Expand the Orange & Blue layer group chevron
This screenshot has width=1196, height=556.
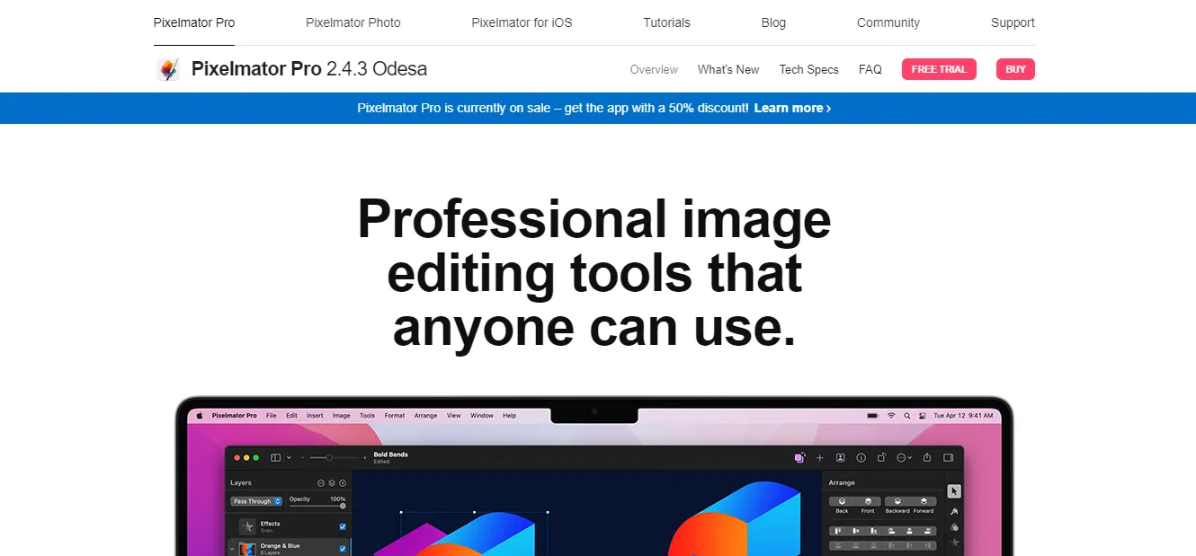click(232, 548)
